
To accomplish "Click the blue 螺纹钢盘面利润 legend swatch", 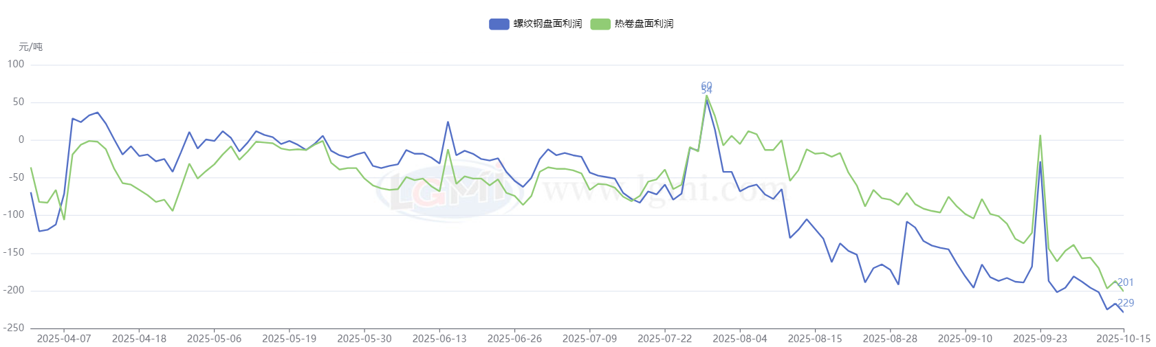I will coord(499,24).
